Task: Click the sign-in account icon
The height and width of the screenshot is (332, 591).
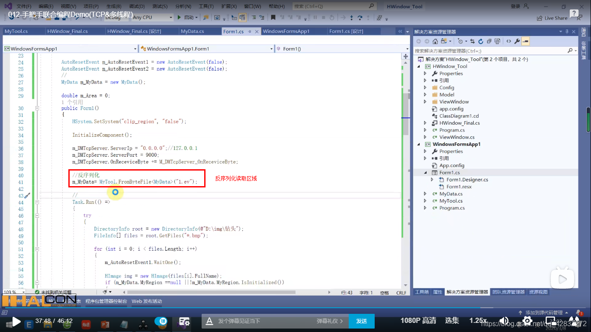Action: click(526, 6)
